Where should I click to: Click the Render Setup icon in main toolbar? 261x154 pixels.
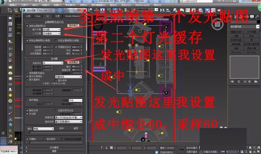[207, 10]
